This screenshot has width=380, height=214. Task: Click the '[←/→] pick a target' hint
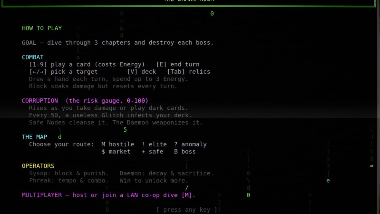(x=64, y=72)
